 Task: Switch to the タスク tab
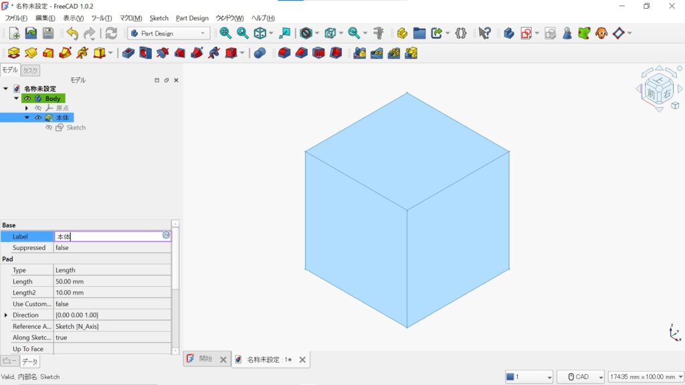[29, 70]
